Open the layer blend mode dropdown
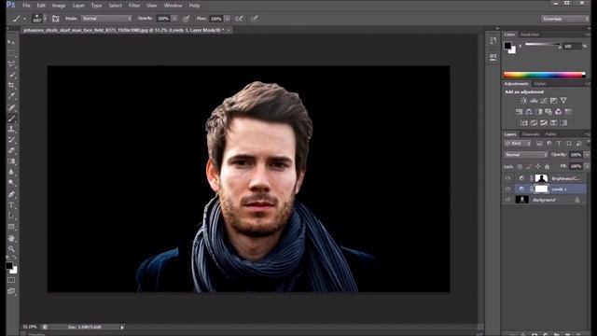The height and width of the screenshot is (336, 597). tap(526, 155)
